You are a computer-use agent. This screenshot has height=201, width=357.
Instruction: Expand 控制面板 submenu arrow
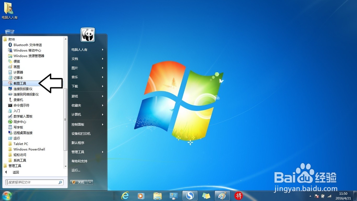pos(103,124)
